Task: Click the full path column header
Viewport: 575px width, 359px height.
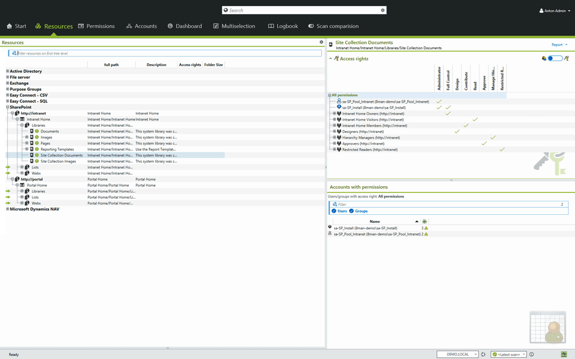Action: (x=111, y=65)
